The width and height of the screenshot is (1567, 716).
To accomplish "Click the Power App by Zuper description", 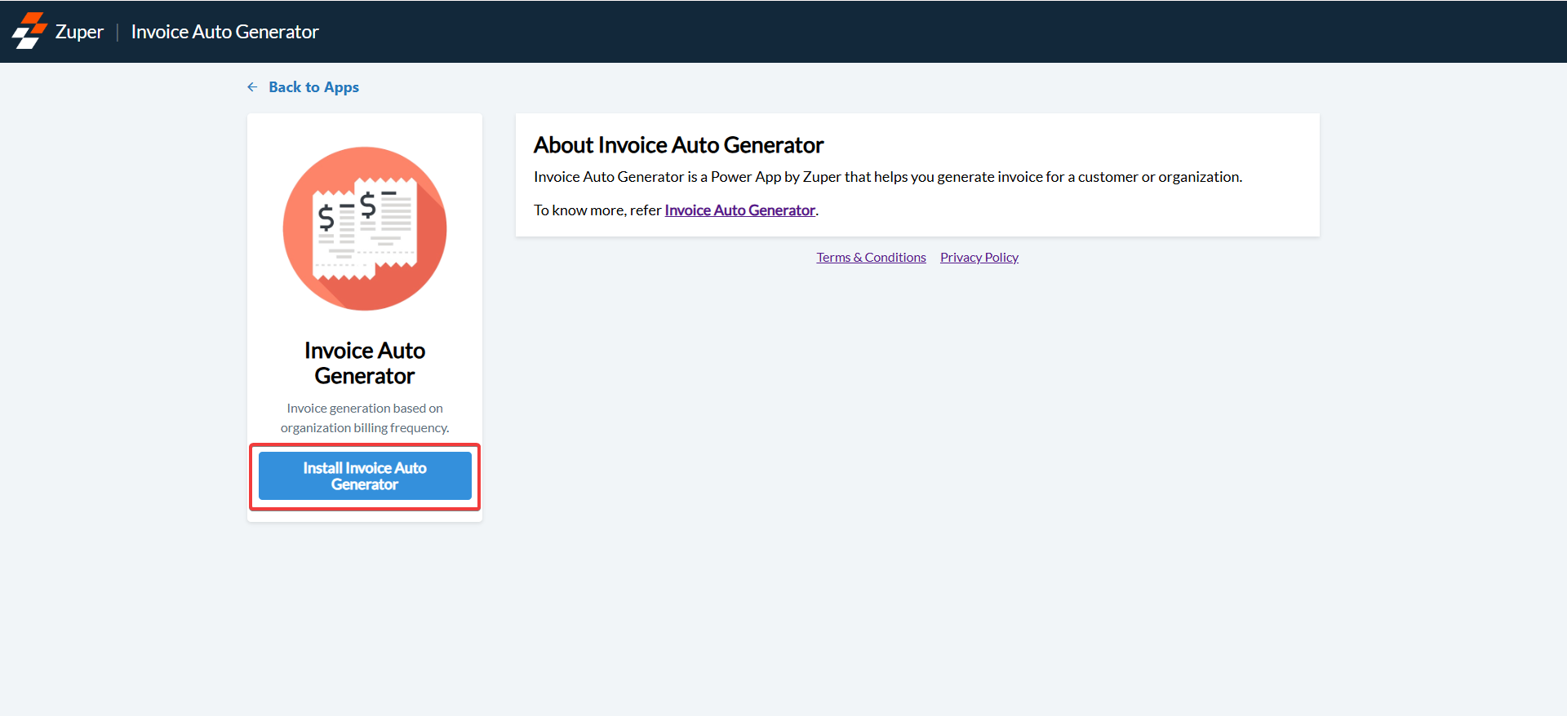I will click(x=888, y=177).
